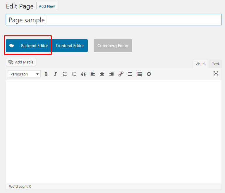Image resolution: width=225 pixels, height=193 pixels.
Task: Align text center
Action: coord(102,74)
